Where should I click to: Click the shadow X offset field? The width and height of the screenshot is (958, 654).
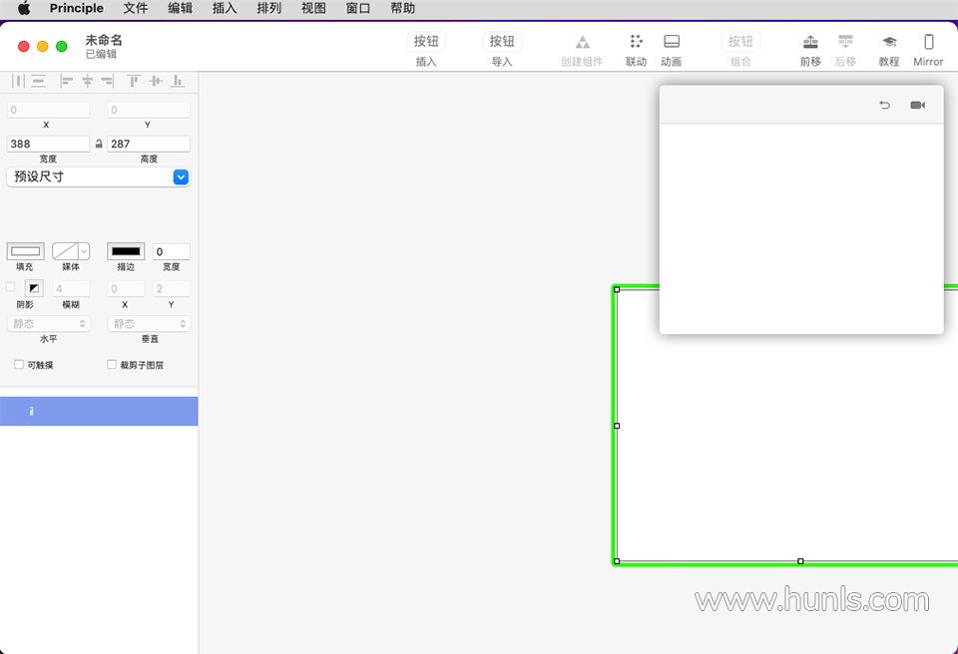tap(126, 289)
